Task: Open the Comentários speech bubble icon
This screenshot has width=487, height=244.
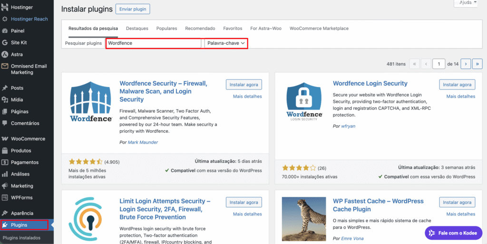Action: (5, 123)
